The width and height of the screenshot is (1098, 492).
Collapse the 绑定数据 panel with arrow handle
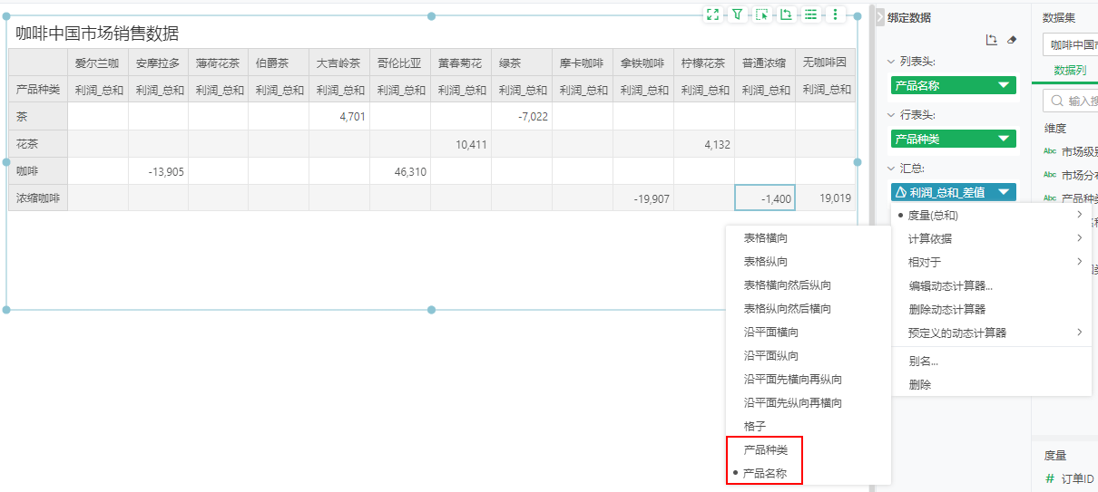coord(879,17)
